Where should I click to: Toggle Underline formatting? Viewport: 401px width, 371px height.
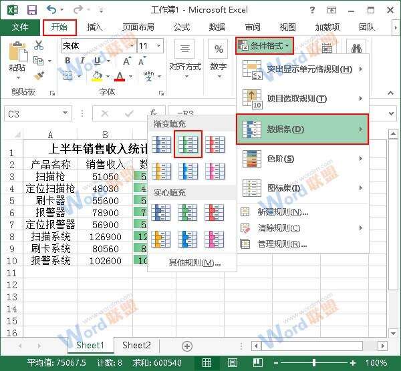point(97,61)
